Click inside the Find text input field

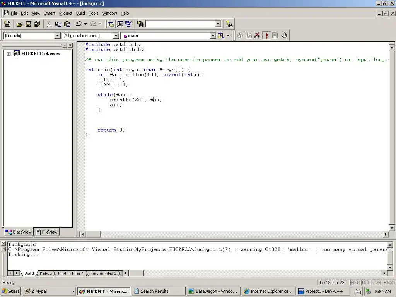pos(181,24)
